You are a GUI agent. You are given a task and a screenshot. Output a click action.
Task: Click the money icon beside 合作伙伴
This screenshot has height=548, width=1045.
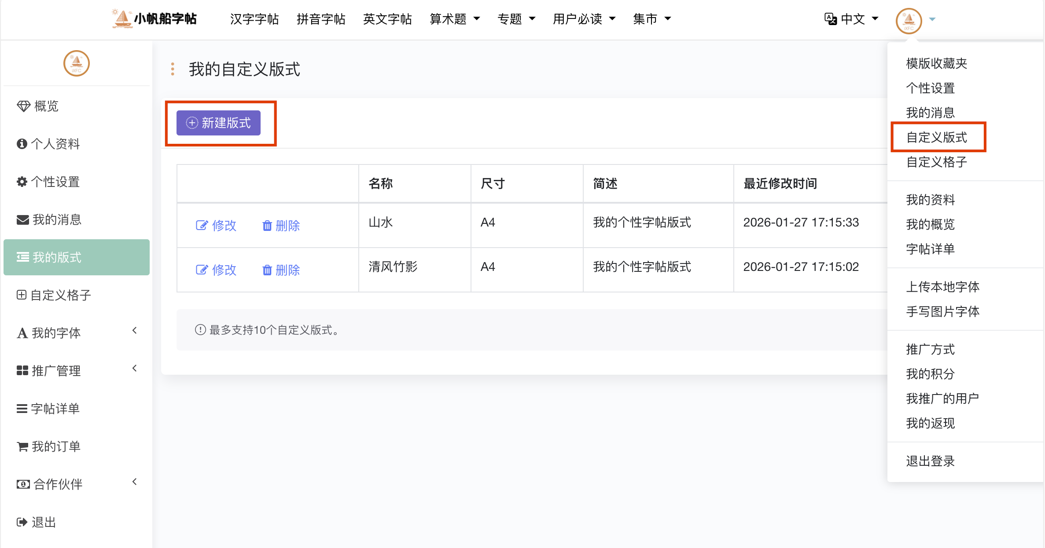point(23,484)
